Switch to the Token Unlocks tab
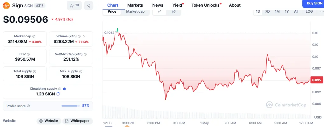Viewport: 324px width, 127px height. [205, 5]
